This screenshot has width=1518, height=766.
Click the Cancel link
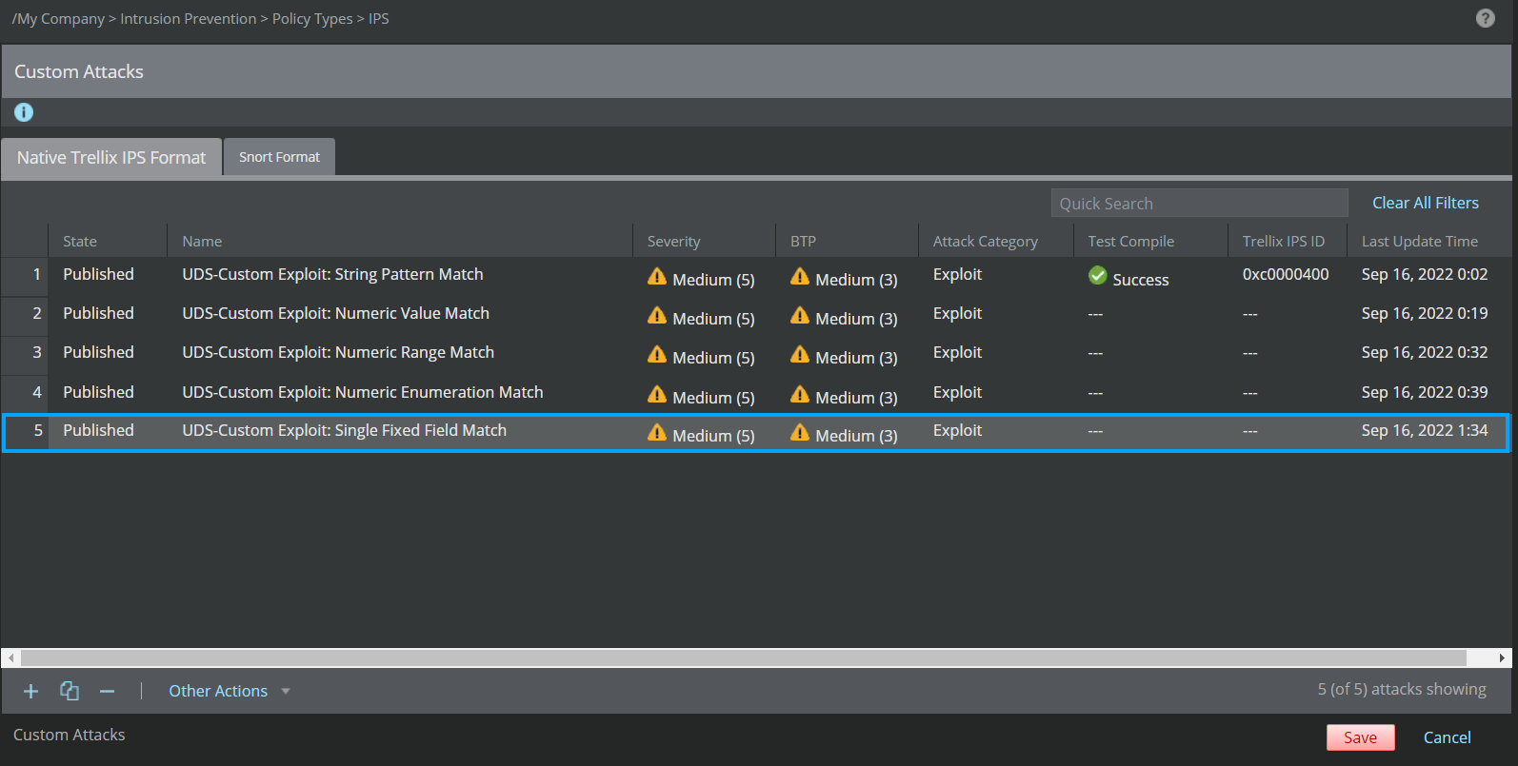click(1447, 737)
